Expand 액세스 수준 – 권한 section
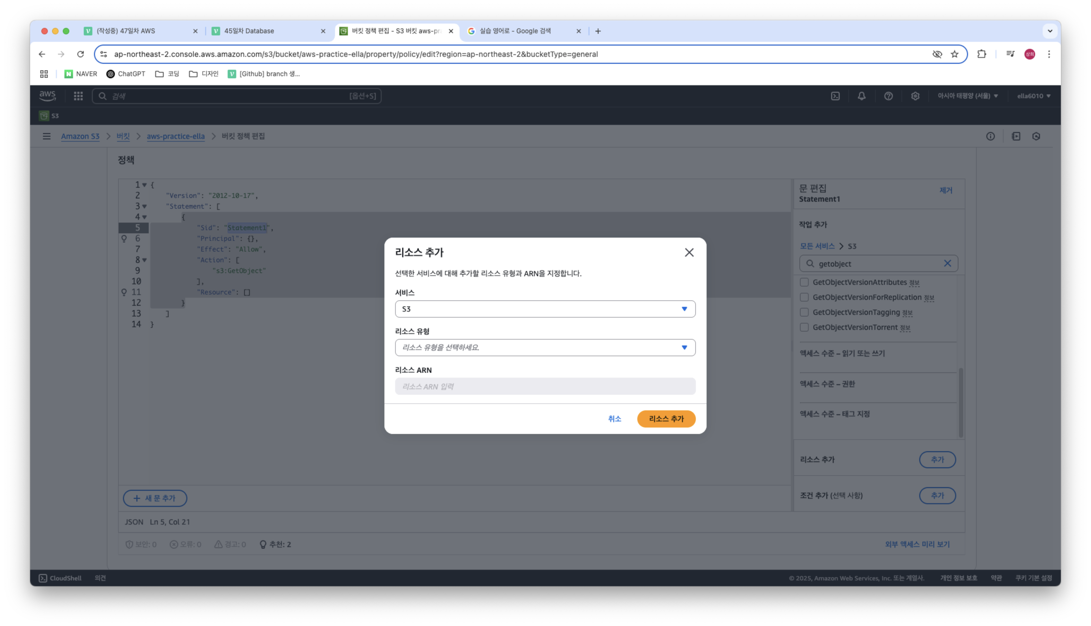The width and height of the screenshot is (1091, 626). click(827, 384)
